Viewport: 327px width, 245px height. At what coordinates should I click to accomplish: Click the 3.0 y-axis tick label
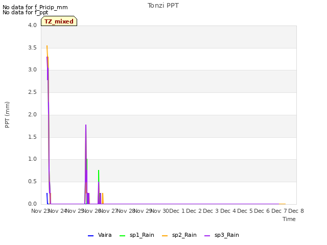coord(32,70)
